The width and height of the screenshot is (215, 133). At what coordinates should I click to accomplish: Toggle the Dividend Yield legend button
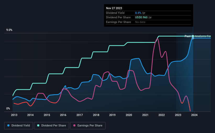tap(19, 126)
